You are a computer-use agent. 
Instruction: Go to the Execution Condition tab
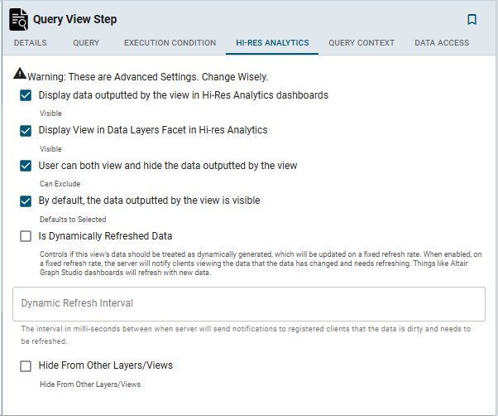tap(170, 43)
